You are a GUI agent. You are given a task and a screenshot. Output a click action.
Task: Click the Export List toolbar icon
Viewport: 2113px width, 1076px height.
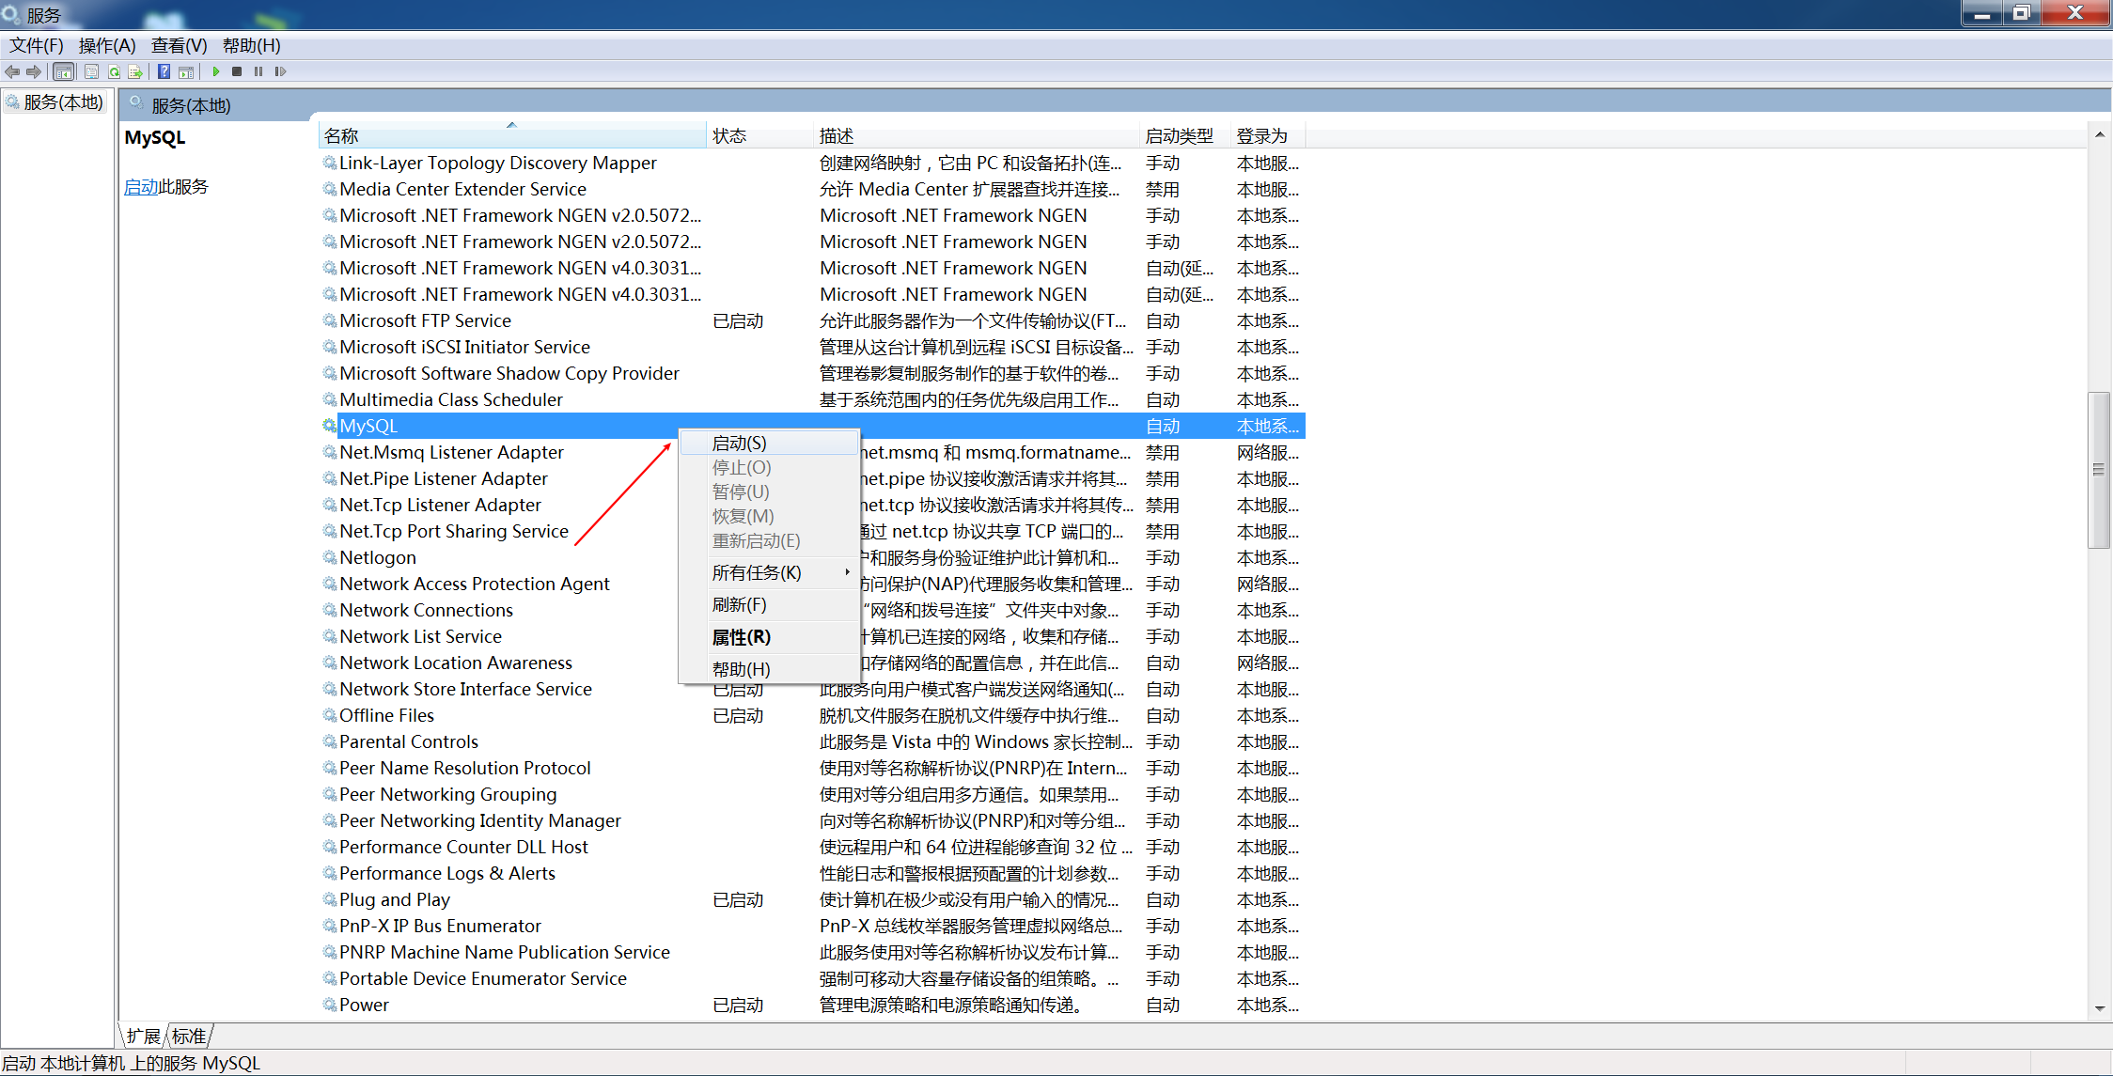[135, 71]
